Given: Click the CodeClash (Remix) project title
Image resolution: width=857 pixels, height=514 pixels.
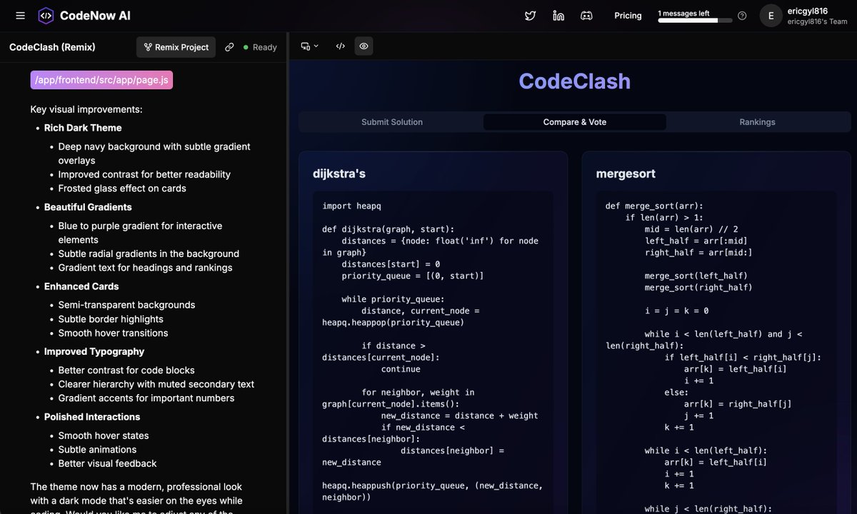Looking at the screenshot, I should [52, 47].
